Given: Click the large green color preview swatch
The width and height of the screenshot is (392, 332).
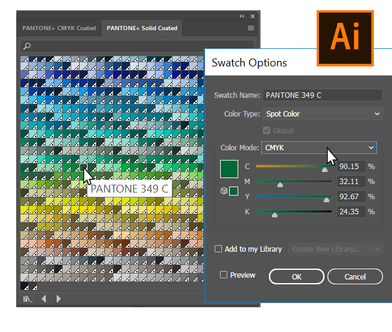Looking at the screenshot, I should [229, 169].
